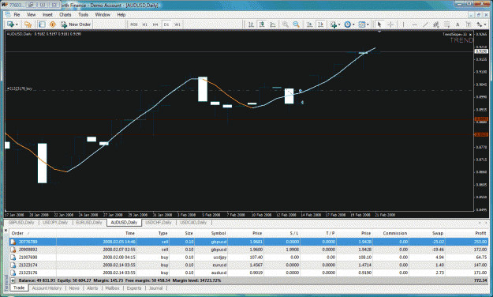The width and height of the screenshot is (493, 297).
Task: Switch chart to M30 timeframe
Action: pos(134,24)
